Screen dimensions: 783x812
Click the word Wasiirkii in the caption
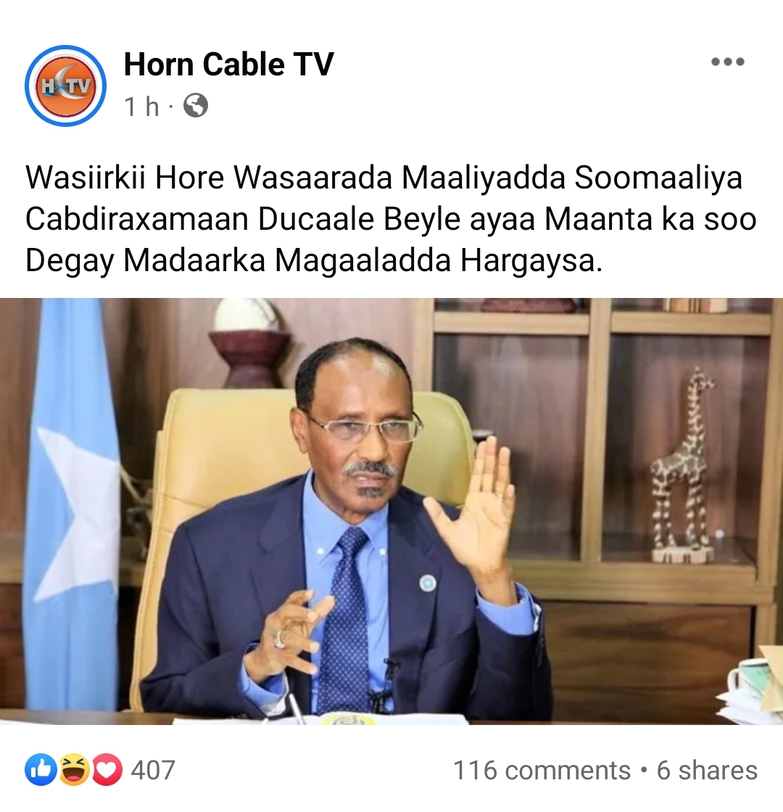[x=85, y=178]
